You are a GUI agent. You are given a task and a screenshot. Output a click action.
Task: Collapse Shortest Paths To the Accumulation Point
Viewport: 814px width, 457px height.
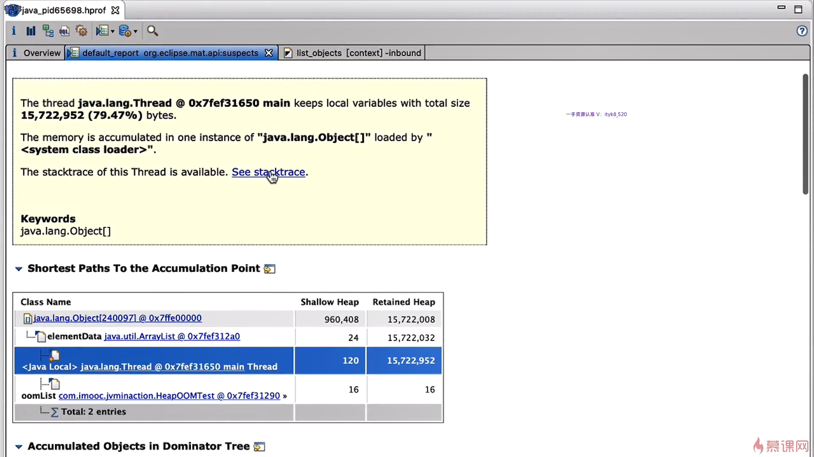coord(19,269)
